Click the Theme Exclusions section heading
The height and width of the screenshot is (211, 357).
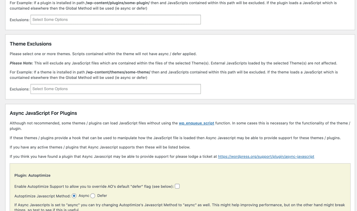30,44
